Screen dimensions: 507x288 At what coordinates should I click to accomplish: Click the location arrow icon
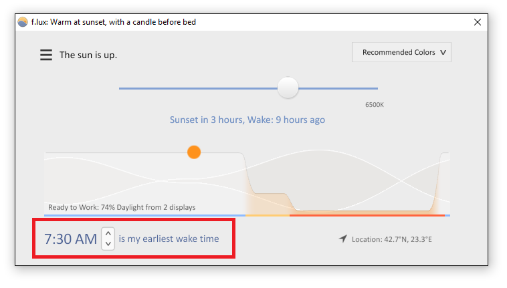tap(342, 239)
